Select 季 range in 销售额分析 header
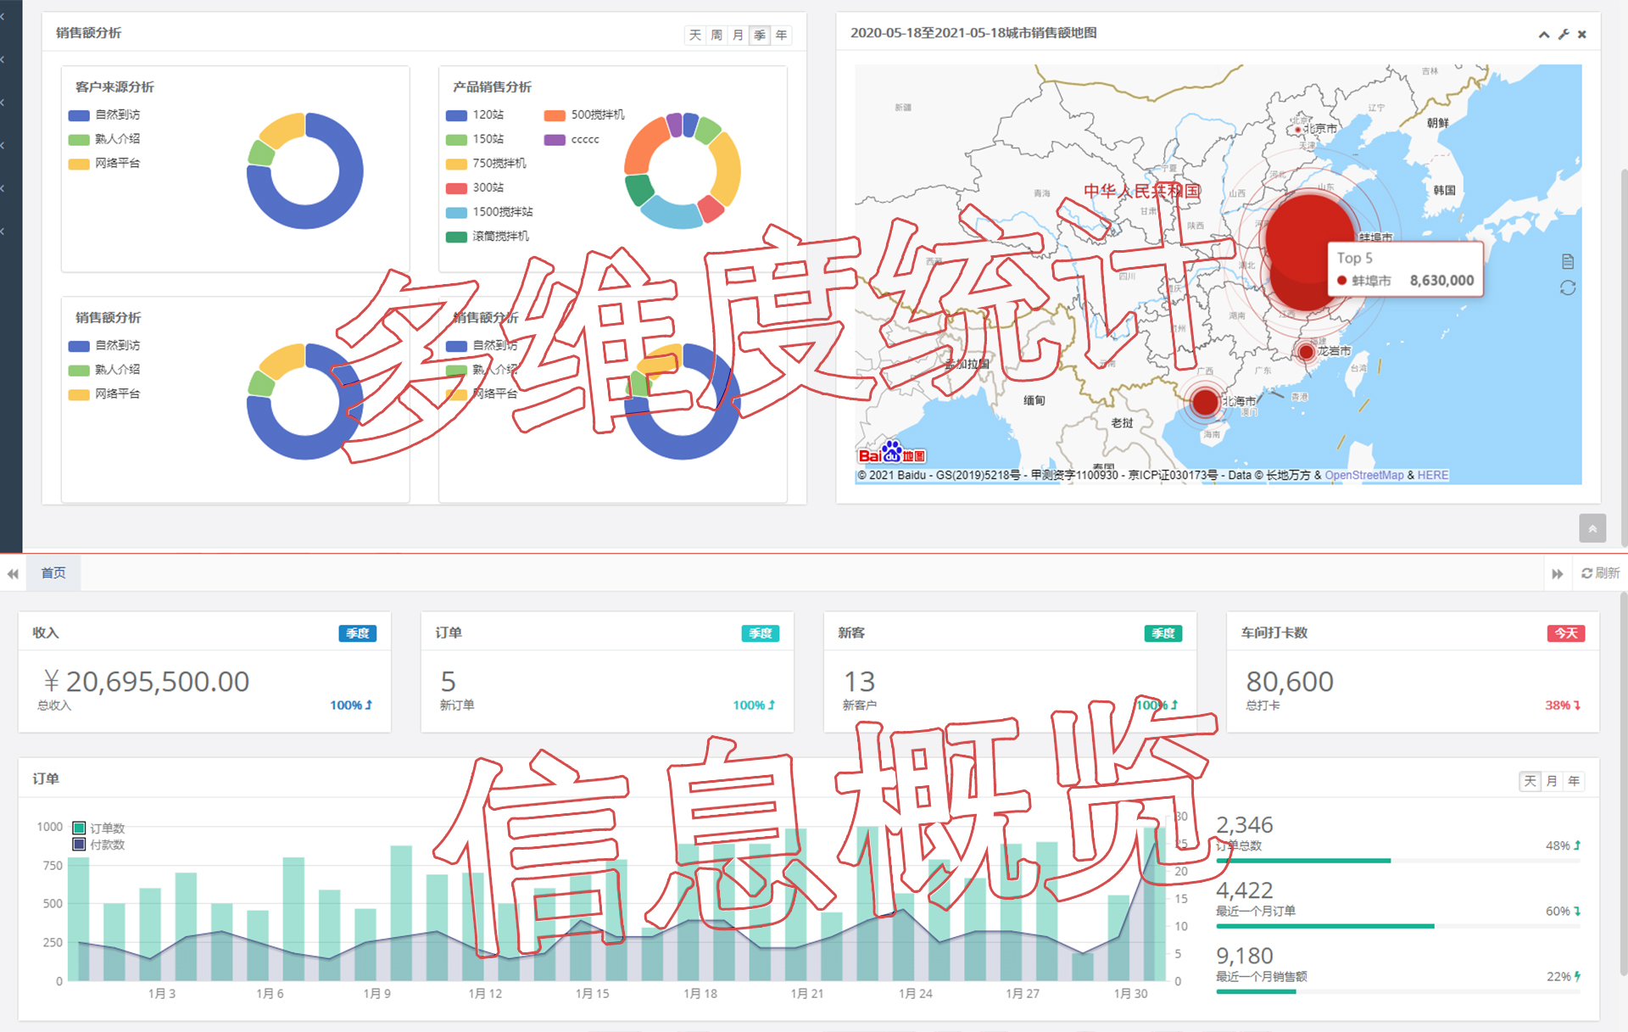Image resolution: width=1628 pixels, height=1032 pixels. [x=760, y=35]
